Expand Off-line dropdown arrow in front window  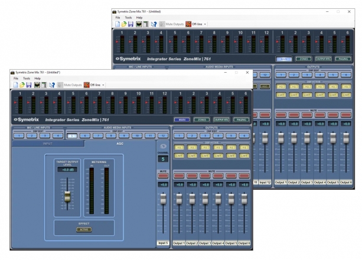pyautogui.click(x=103, y=85)
